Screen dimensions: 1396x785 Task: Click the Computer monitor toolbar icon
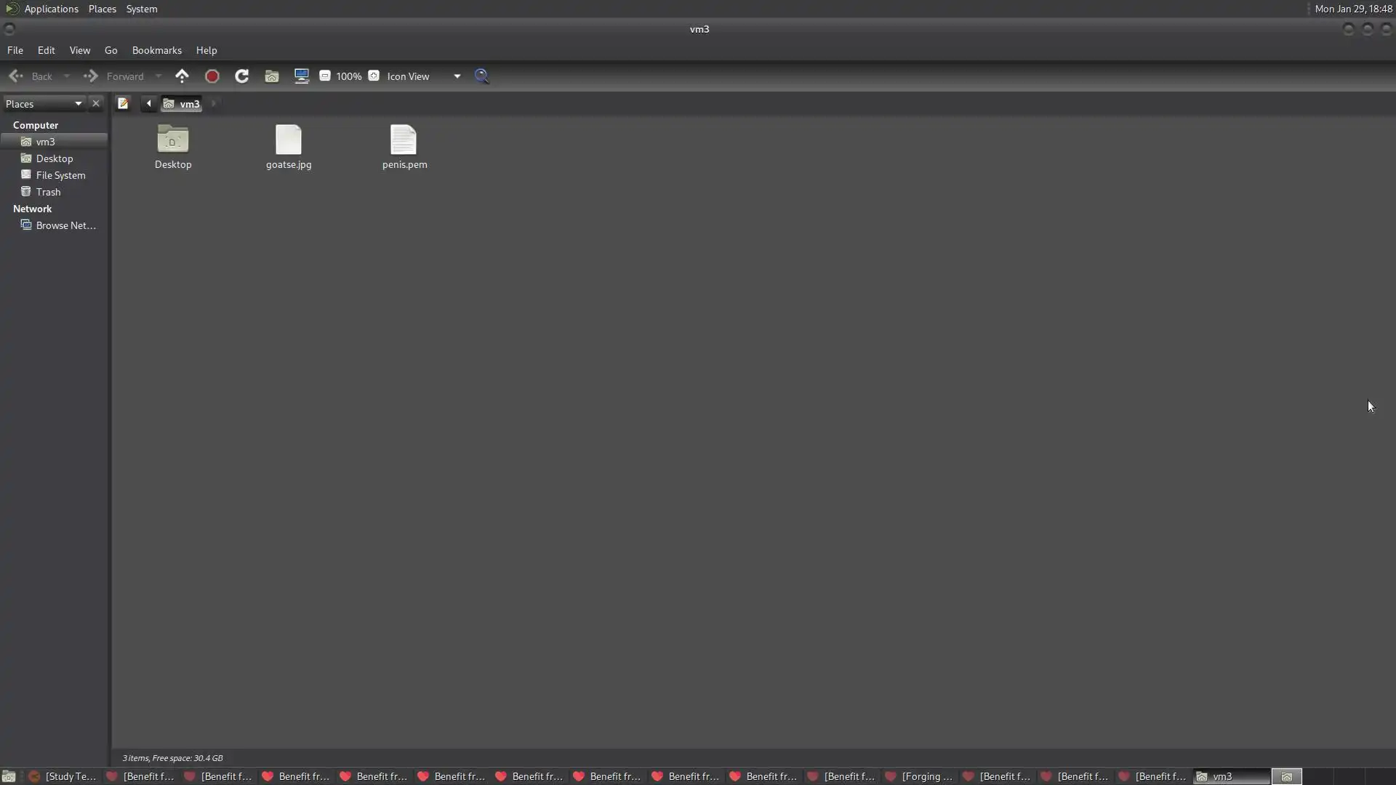[301, 76]
